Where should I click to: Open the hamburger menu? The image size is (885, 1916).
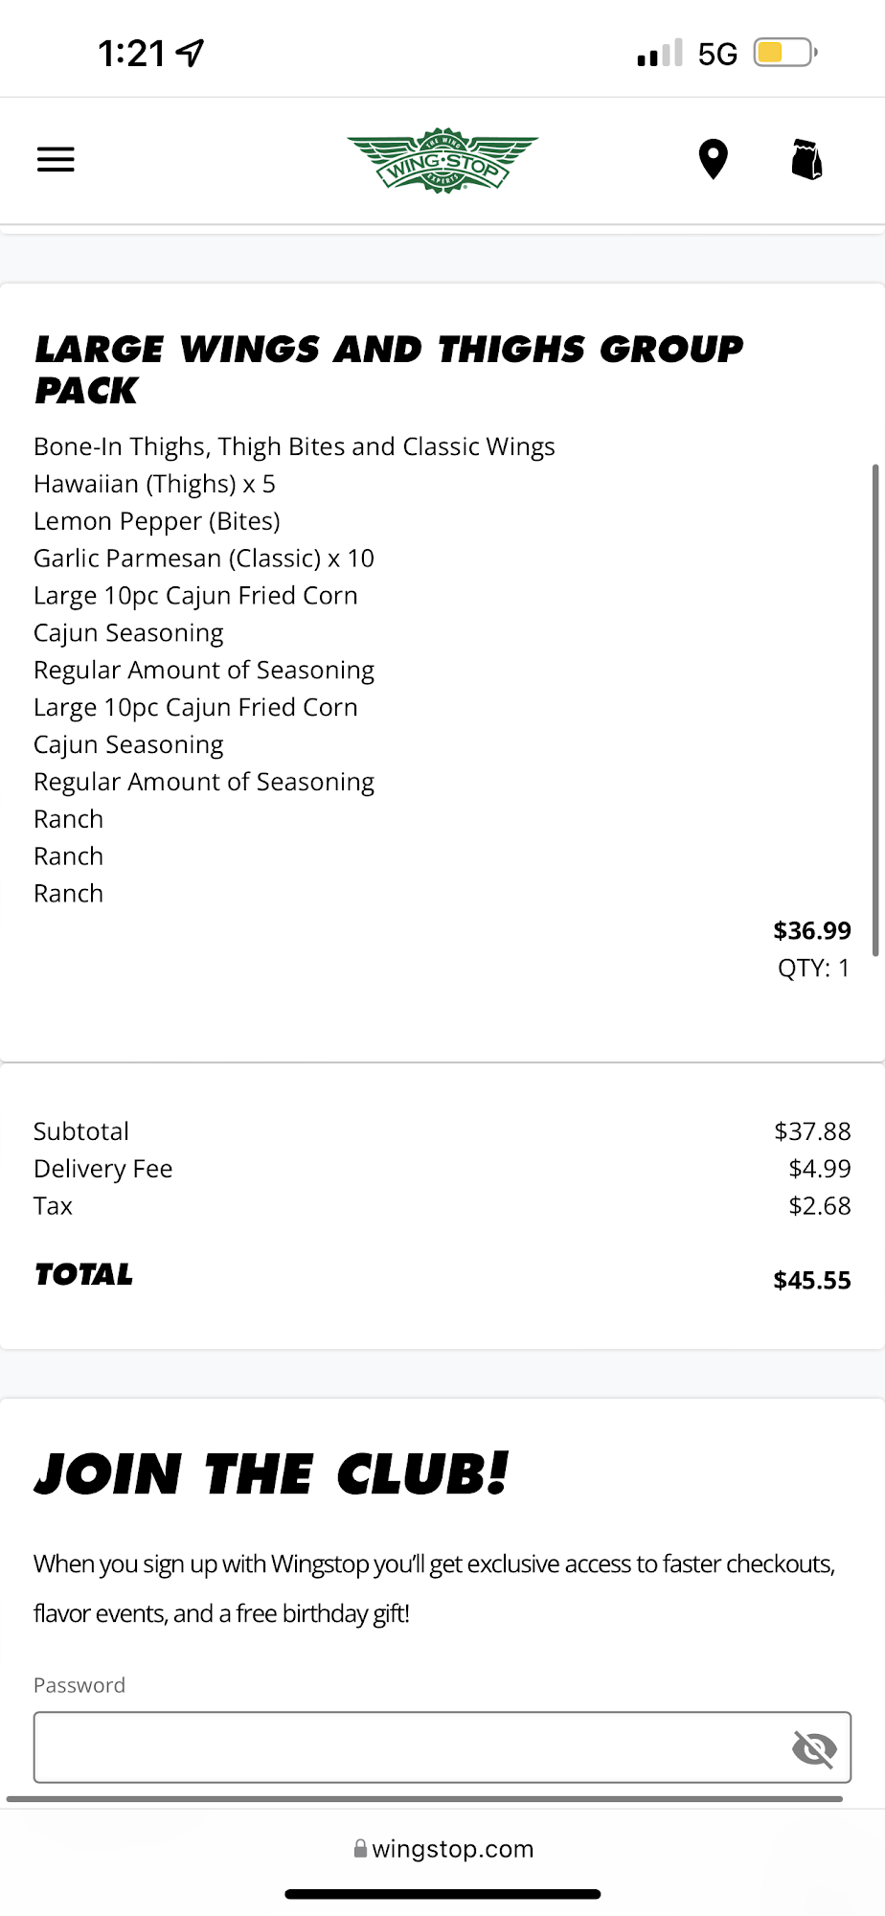point(56,159)
